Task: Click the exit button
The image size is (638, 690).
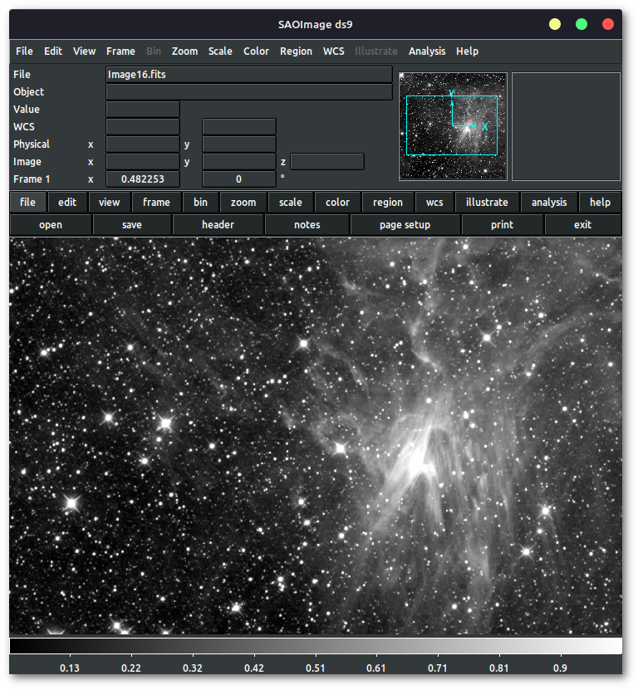Action: point(582,225)
